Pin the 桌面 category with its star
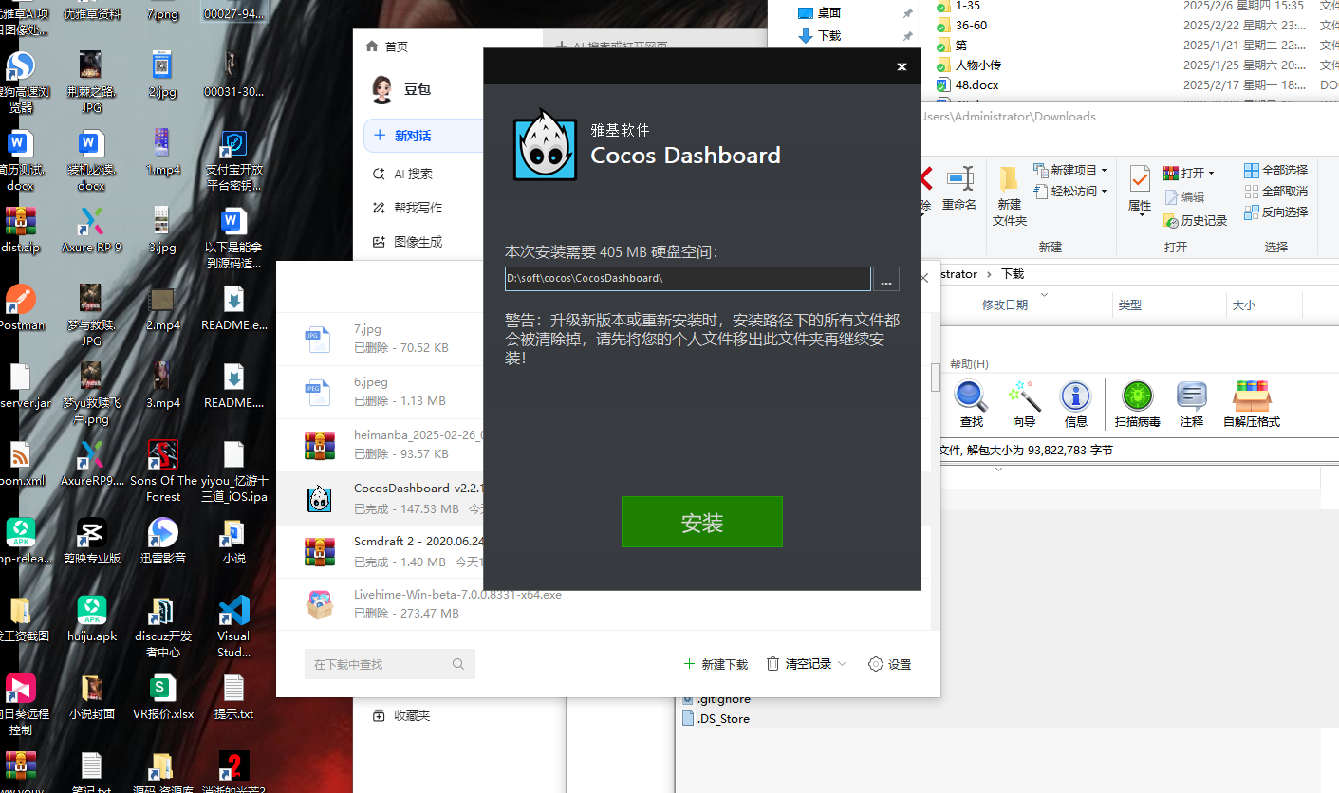 click(907, 12)
